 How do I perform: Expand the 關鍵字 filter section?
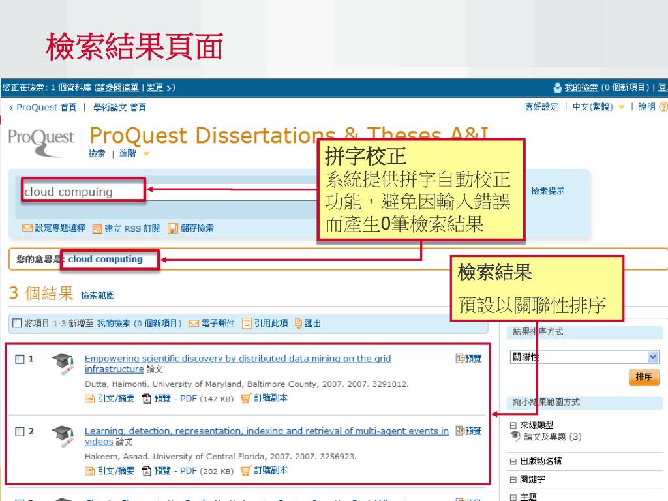coord(513,479)
